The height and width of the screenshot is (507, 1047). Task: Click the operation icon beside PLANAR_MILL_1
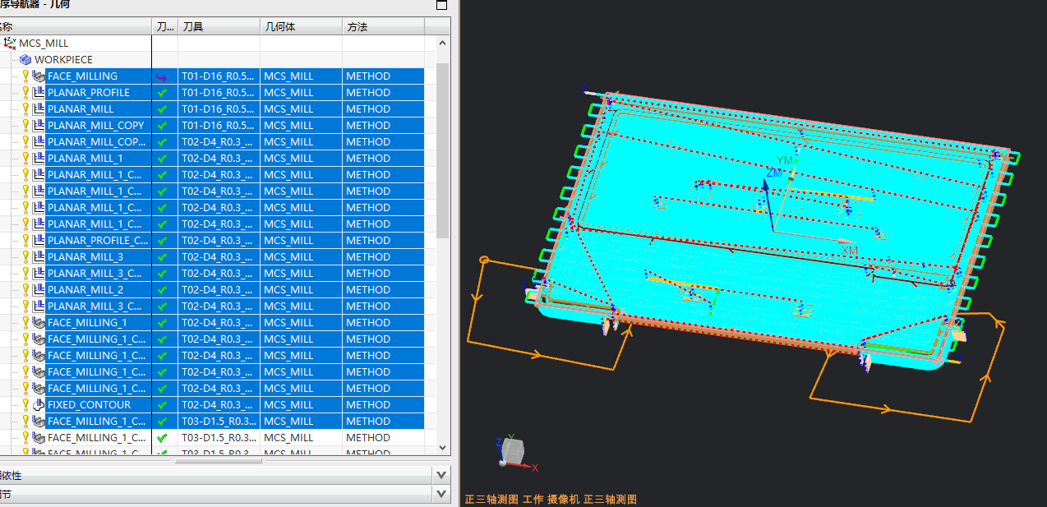[x=39, y=158]
